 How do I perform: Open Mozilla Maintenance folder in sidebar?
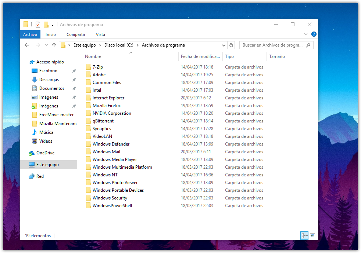click(58, 124)
